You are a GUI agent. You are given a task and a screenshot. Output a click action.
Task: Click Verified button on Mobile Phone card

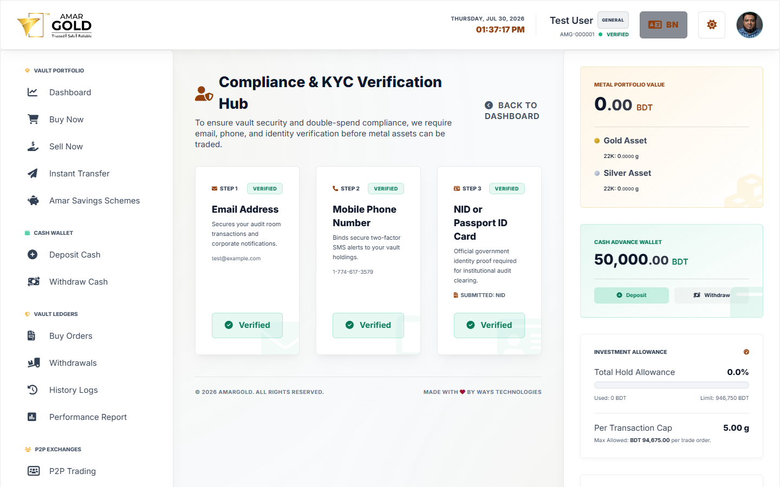(x=368, y=325)
